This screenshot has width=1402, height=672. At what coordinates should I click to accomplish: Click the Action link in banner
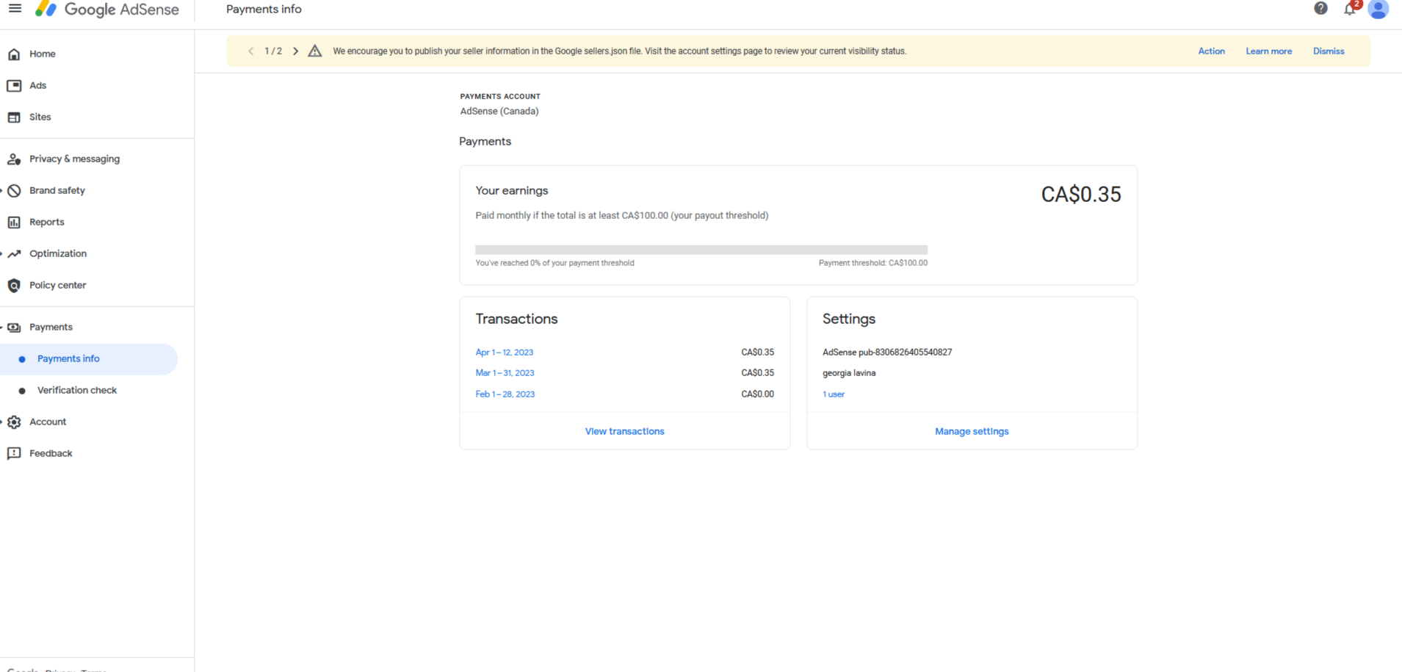(1211, 51)
